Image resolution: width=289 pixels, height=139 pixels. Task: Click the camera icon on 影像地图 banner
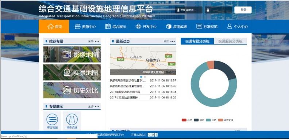click(x=67, y=55)
